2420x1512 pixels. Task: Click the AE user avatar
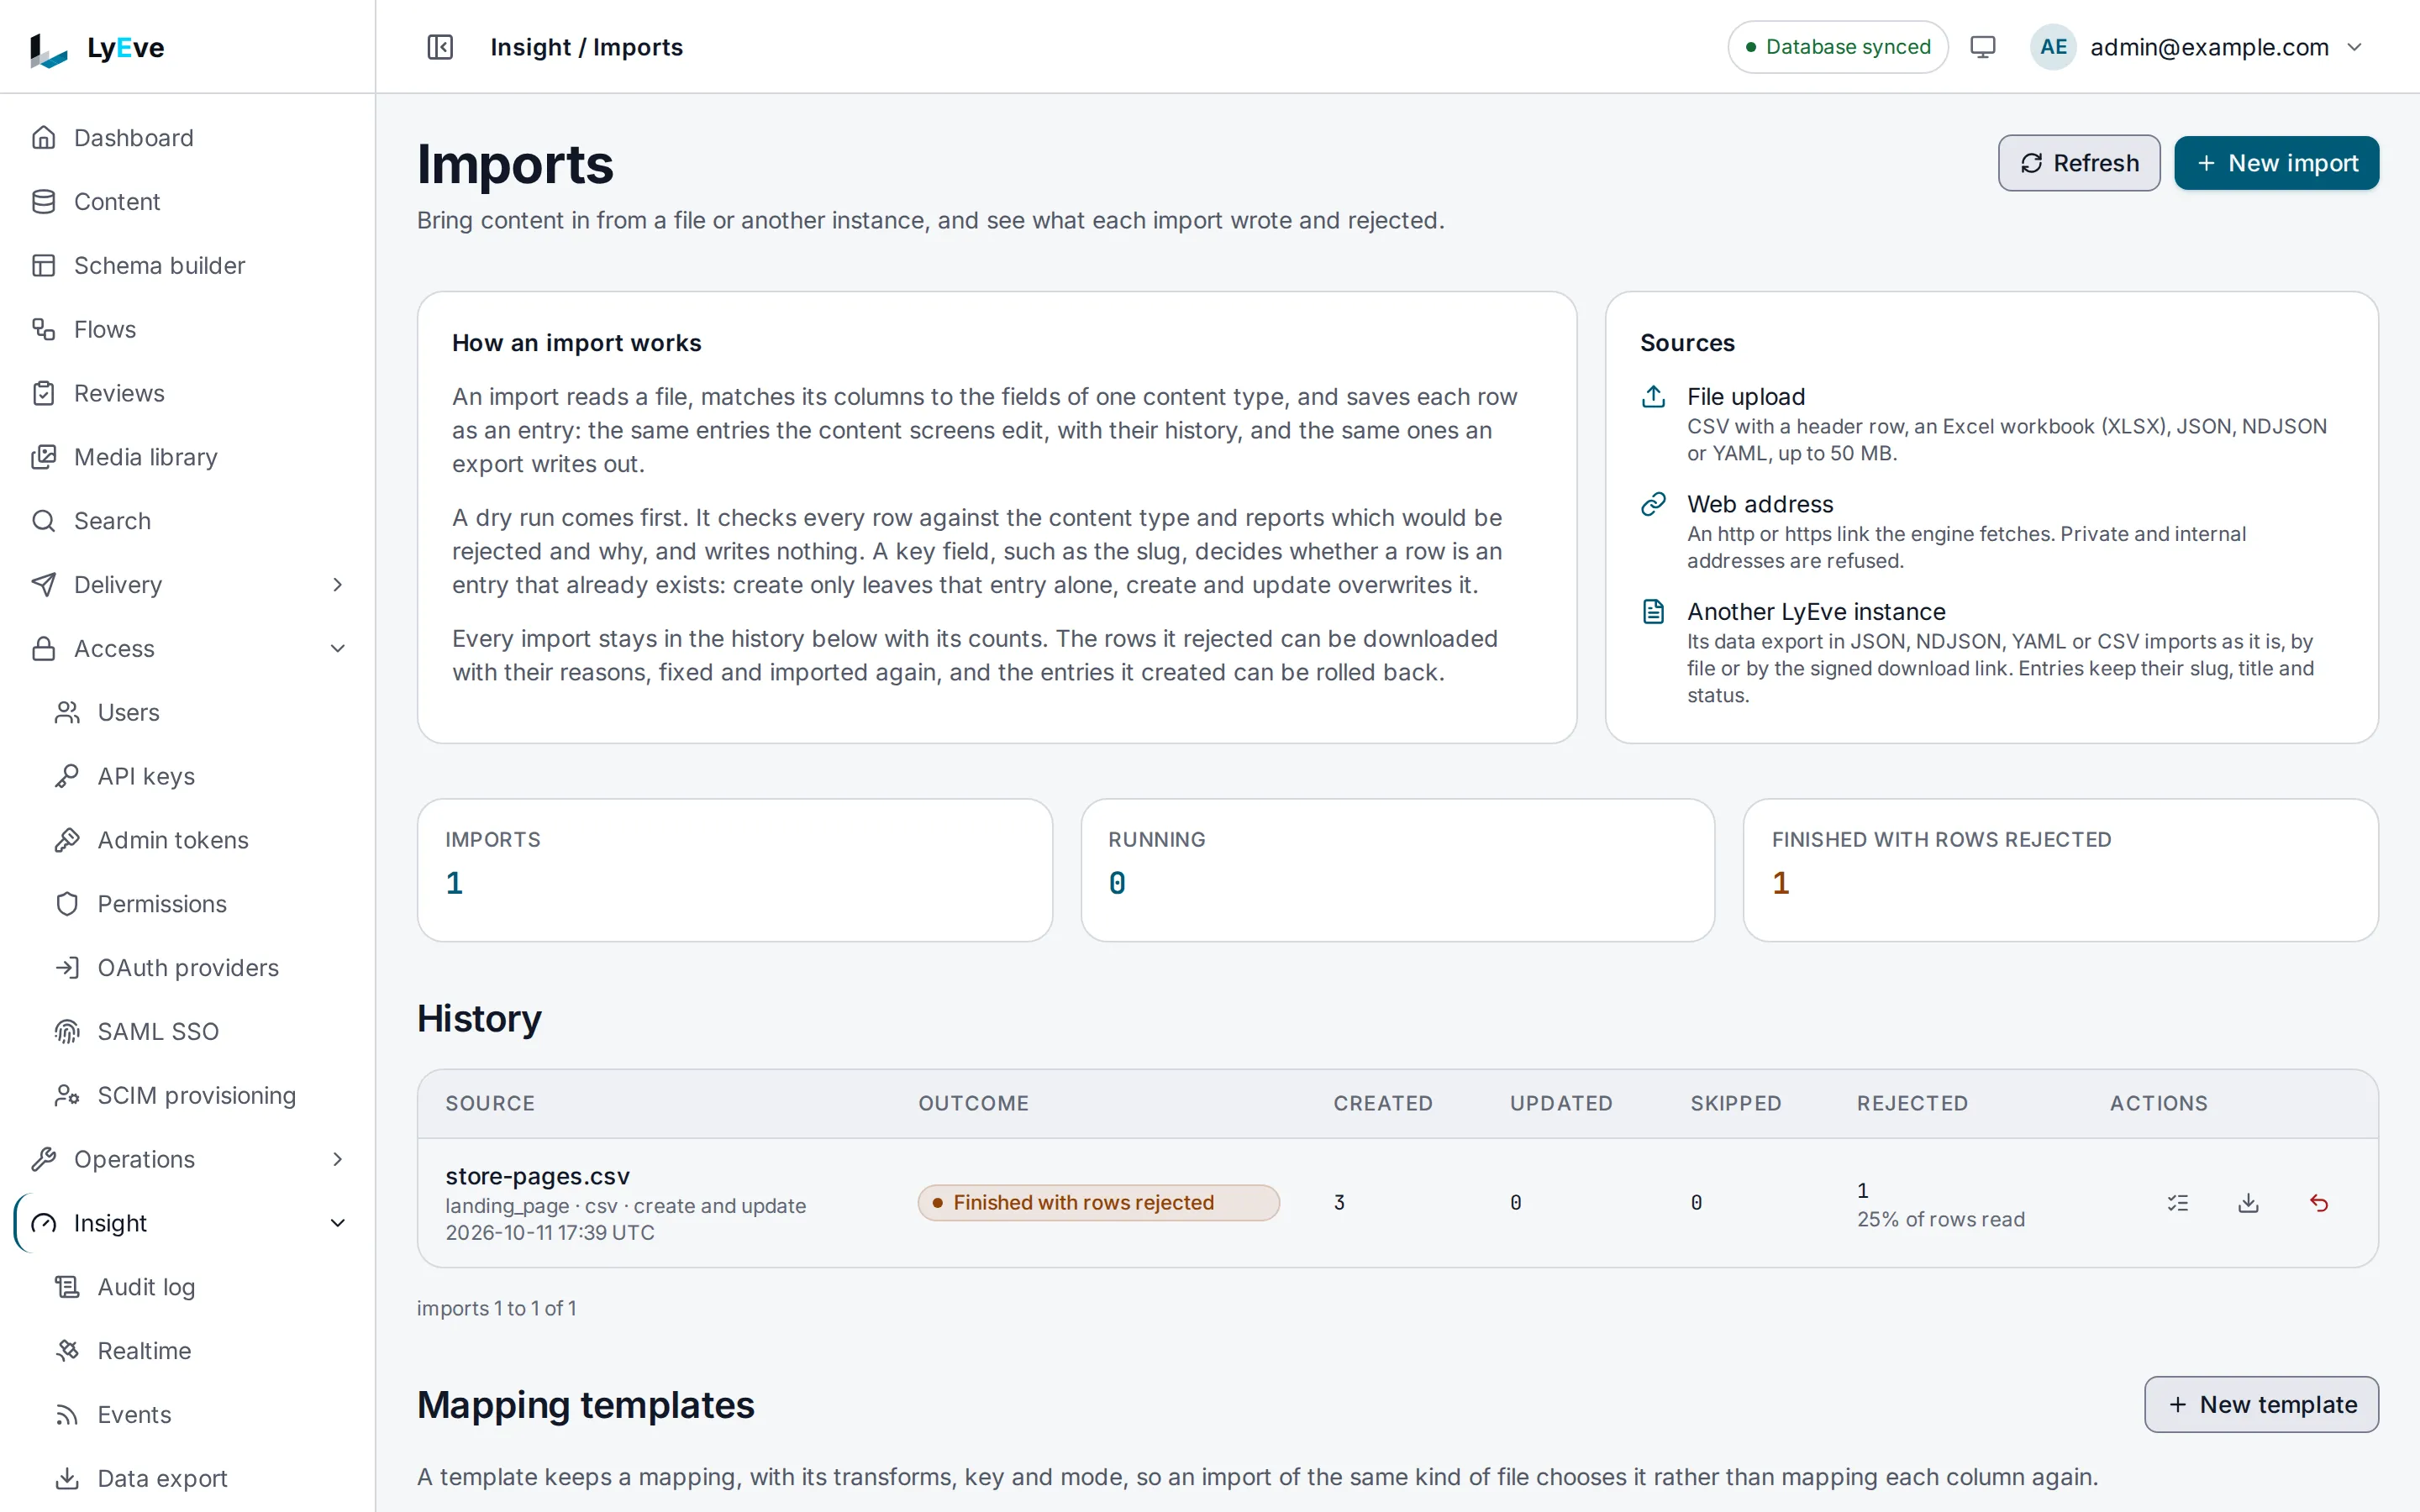[2053, 47]
